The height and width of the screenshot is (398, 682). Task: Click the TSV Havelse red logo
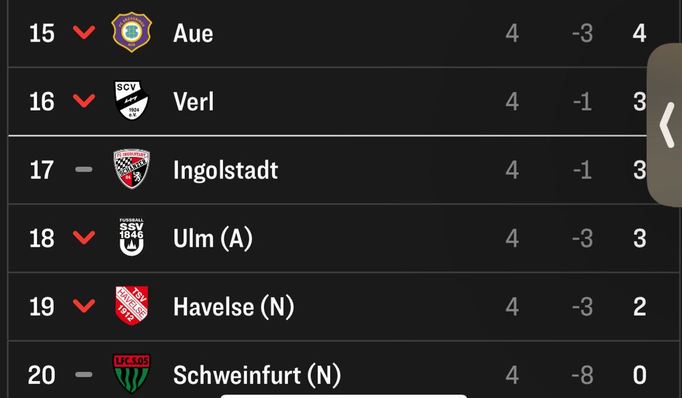(131, 306)
